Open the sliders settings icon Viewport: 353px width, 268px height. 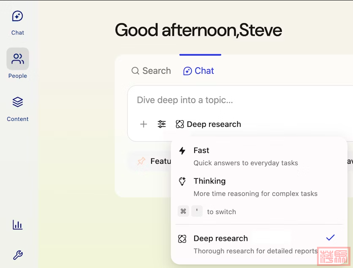coord(162,124)
